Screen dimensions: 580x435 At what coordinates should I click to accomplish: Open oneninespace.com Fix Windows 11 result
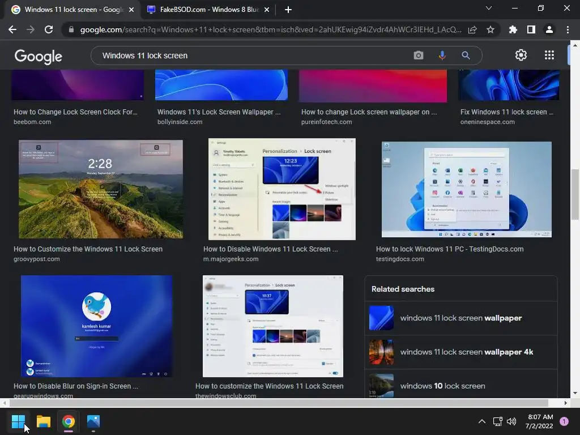(507, 112)
